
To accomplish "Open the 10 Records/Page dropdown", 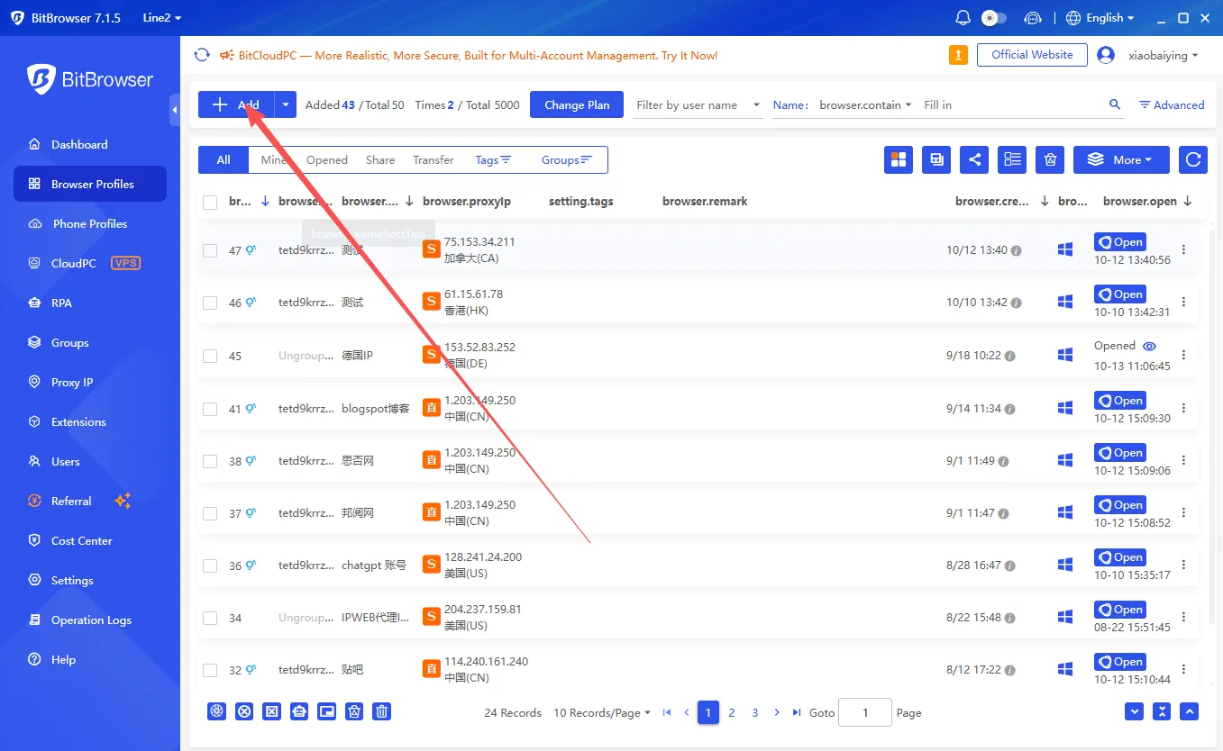I will coord(602,712).
